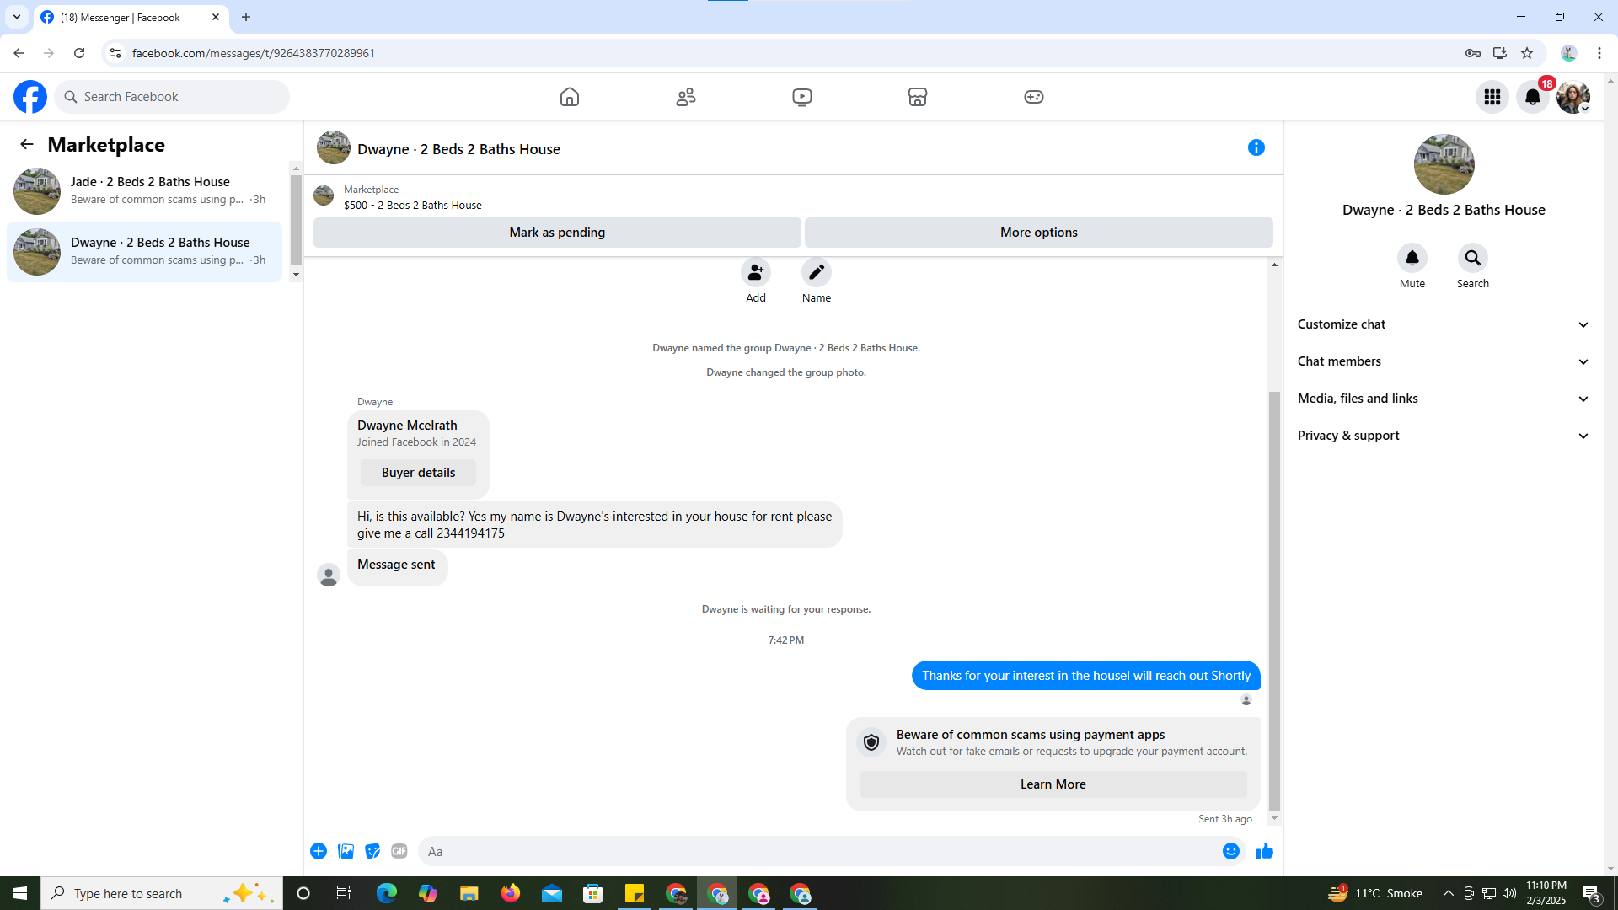
Task: Focus the Search Facebook box
Action: (x=173, y=97)
